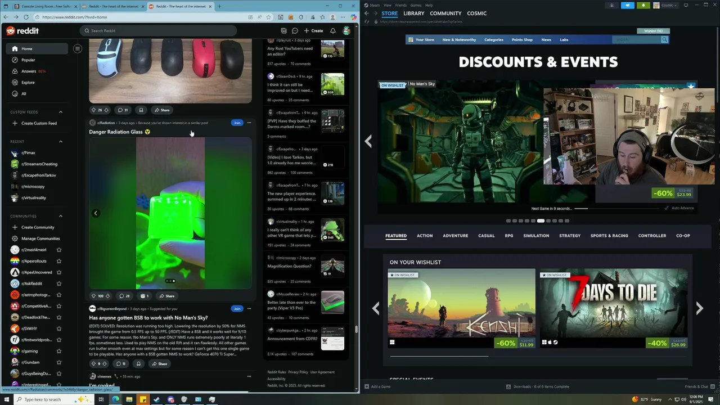
Task: Collapse the Recent section in Reddit sidebar
Action: pos(61,141)
